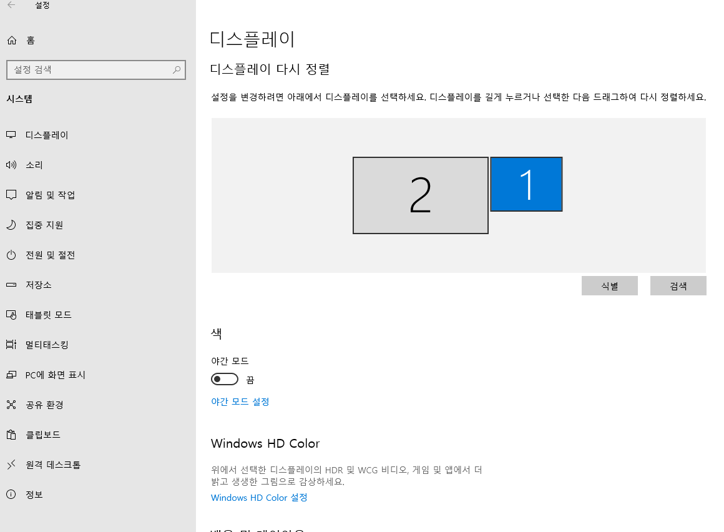This screenshot has width=724, height=532.
Task: Click the 공유 환경 label
Action: (x=44, y=405)
